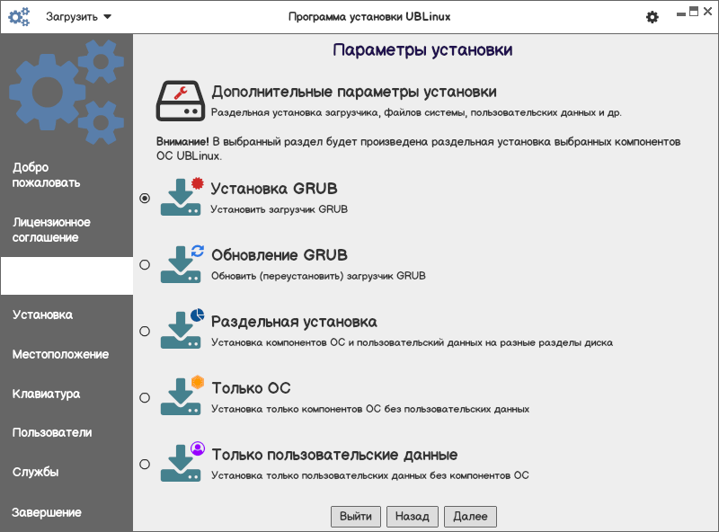
Task: Minimize the installer window
Action: coord(681,13)
